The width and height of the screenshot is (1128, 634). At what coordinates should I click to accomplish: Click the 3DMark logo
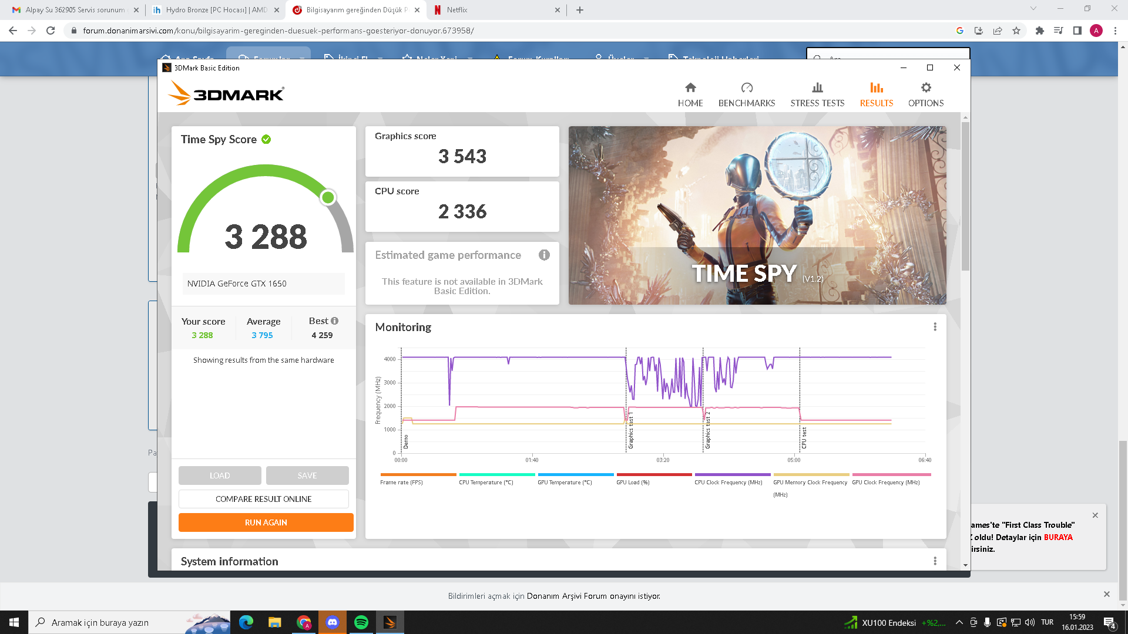[x=226, y=93]
